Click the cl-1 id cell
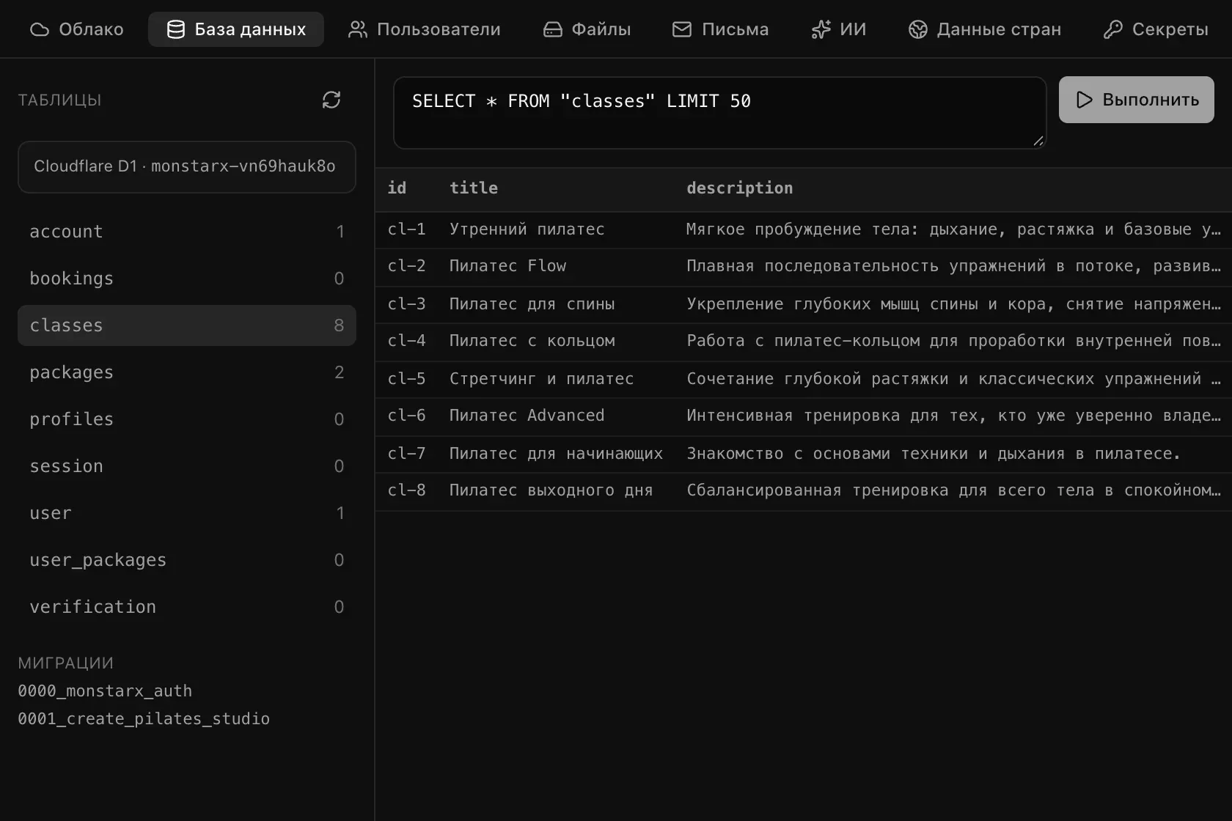 (x=406, y=229)
